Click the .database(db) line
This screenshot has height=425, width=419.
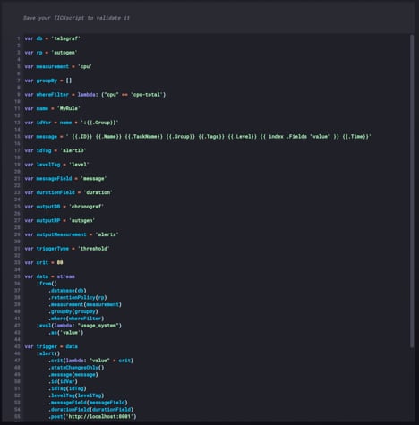pos(67,291)
